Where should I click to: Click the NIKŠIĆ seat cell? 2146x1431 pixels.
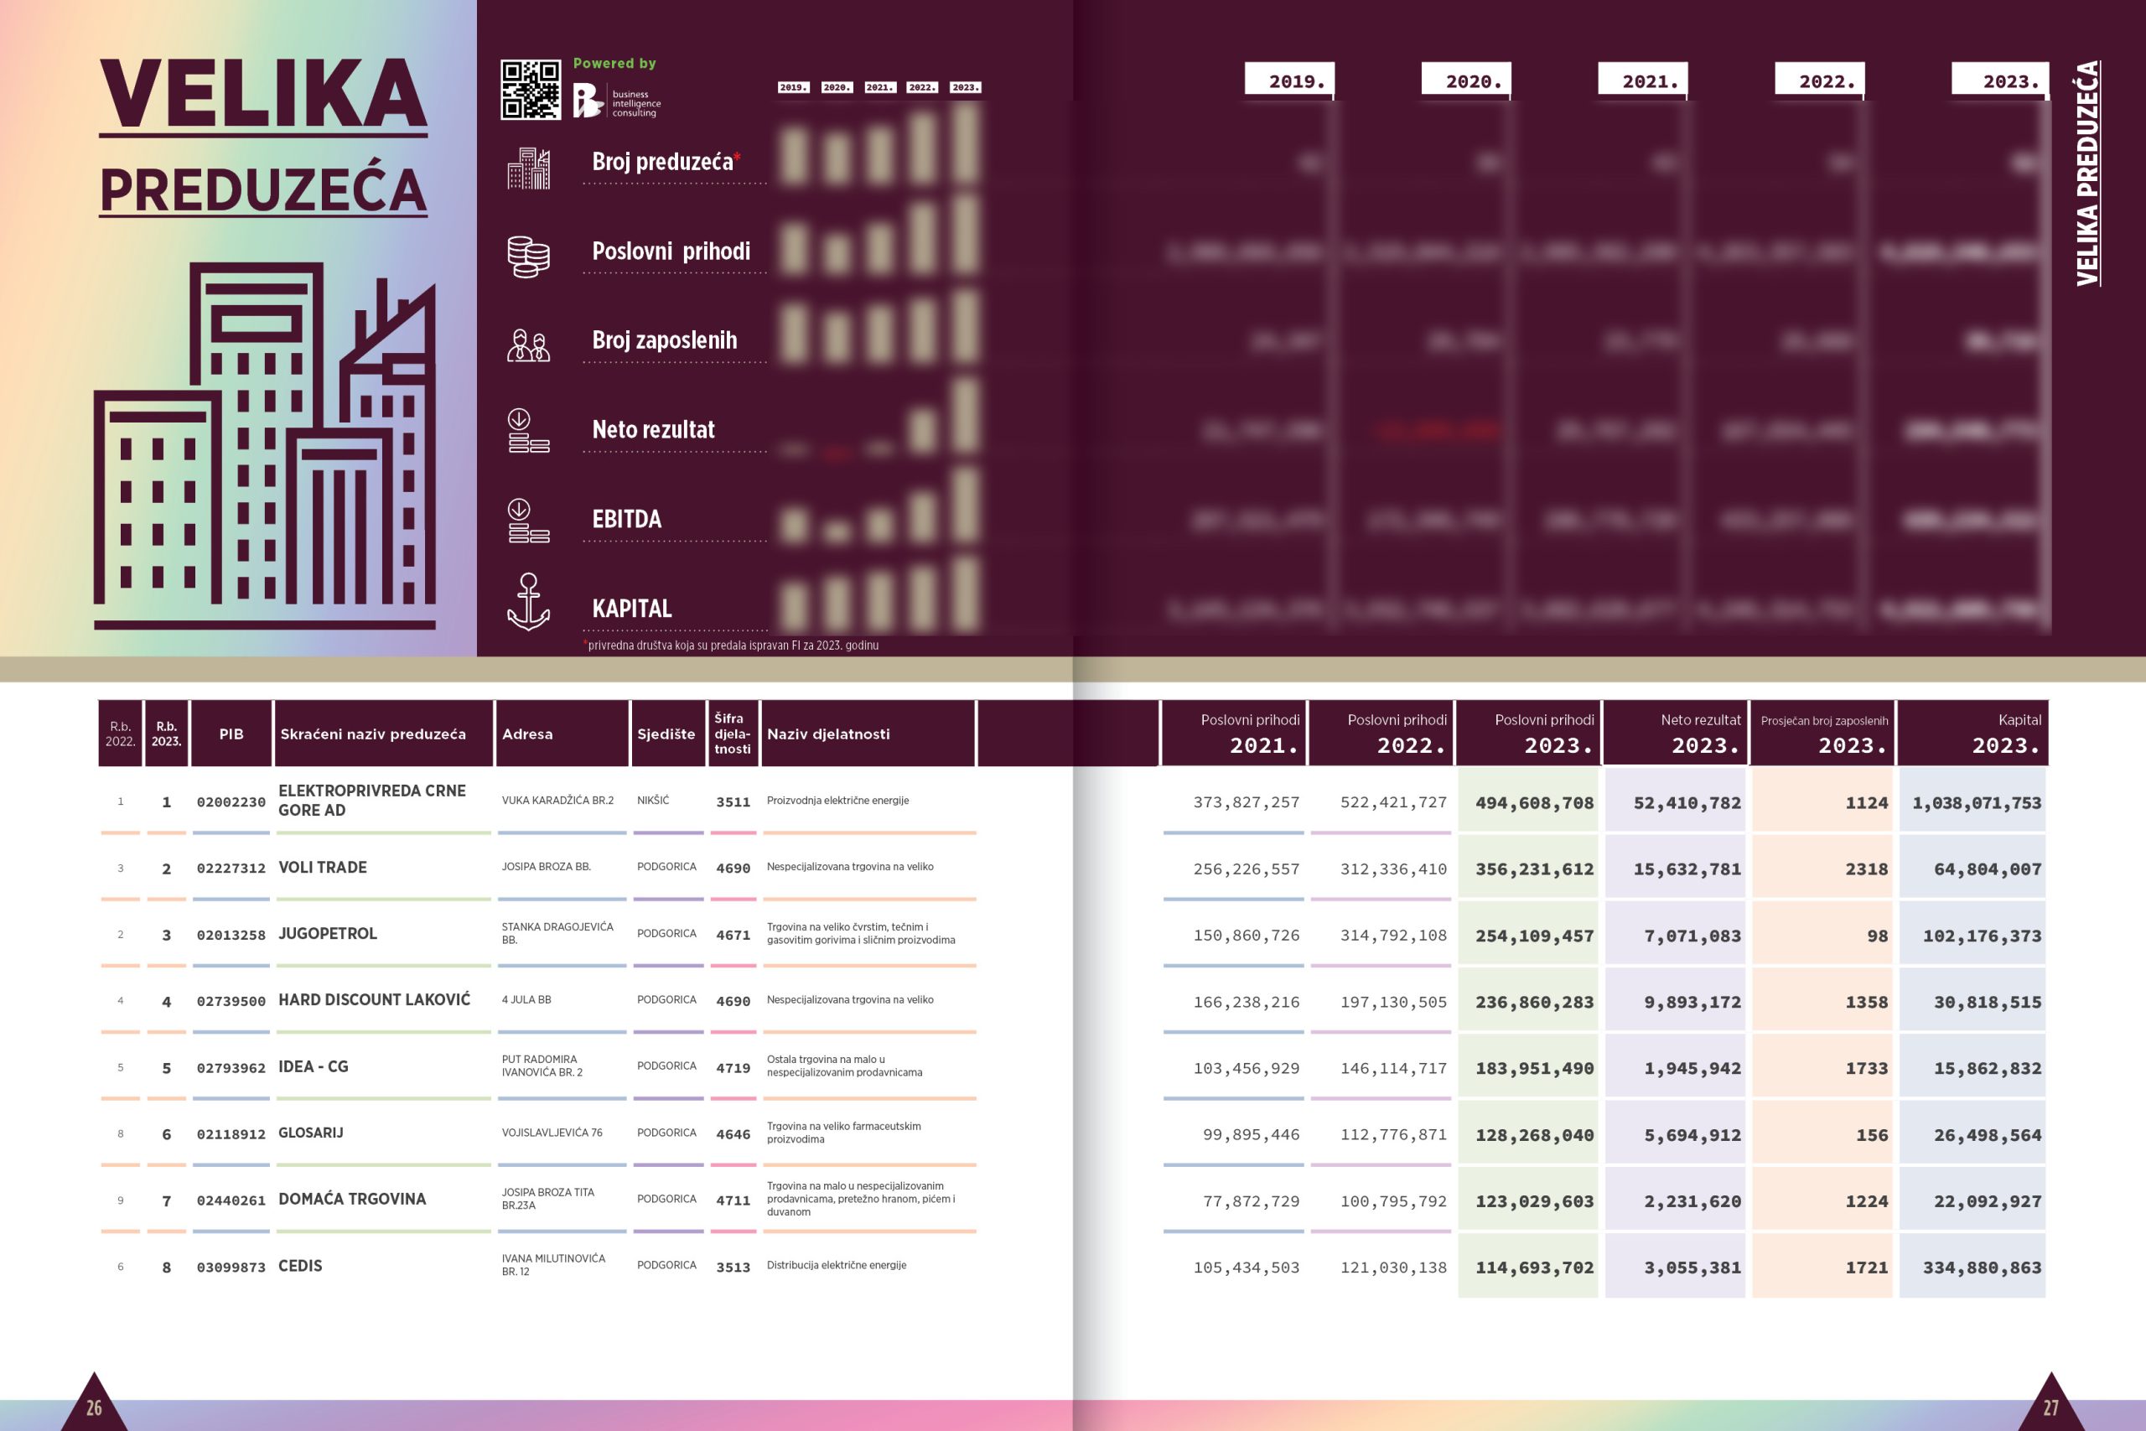coord(652,801)
